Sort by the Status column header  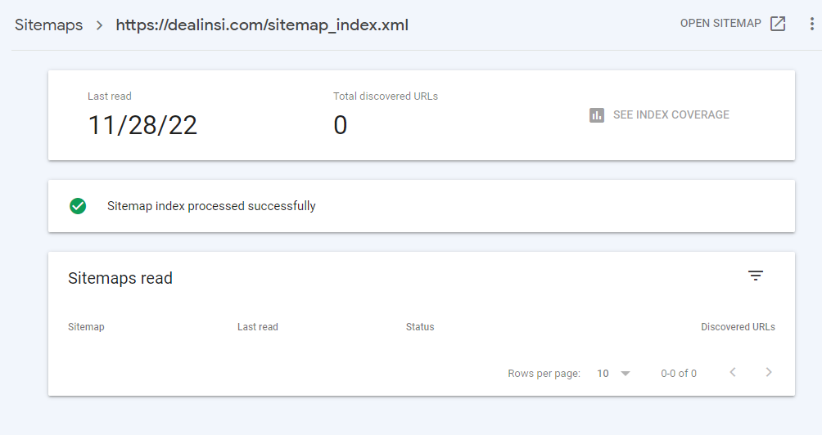pos(420,326)
